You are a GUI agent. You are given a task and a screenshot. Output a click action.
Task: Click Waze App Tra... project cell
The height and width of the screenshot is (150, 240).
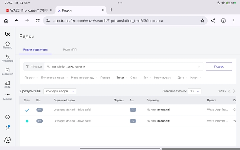click(217, 110)
